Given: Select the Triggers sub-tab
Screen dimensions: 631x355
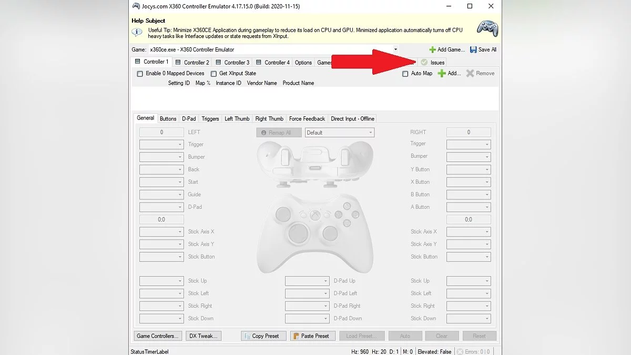Looking at the screenshot, I should pos(210,119).
